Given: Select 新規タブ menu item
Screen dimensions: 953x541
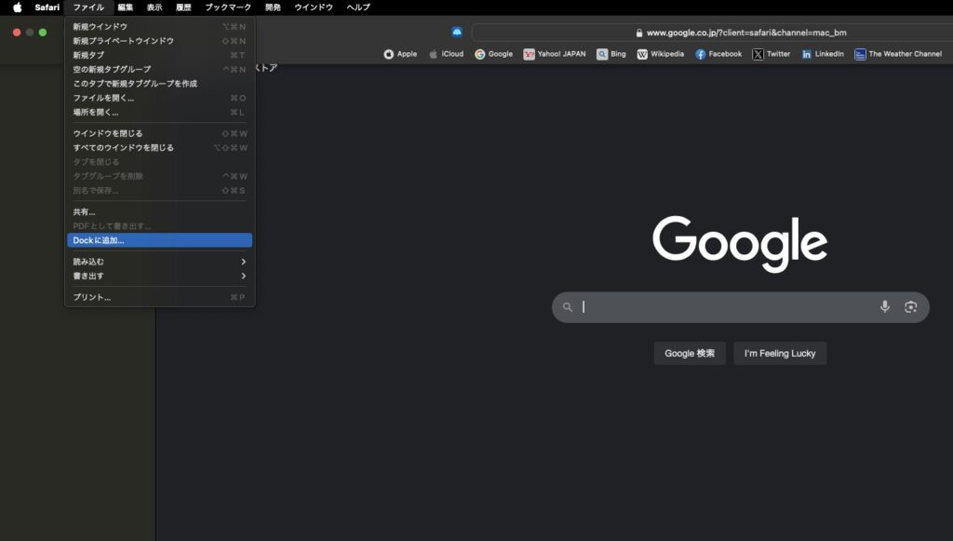Looking at the screenshot, I should point(159,55).
